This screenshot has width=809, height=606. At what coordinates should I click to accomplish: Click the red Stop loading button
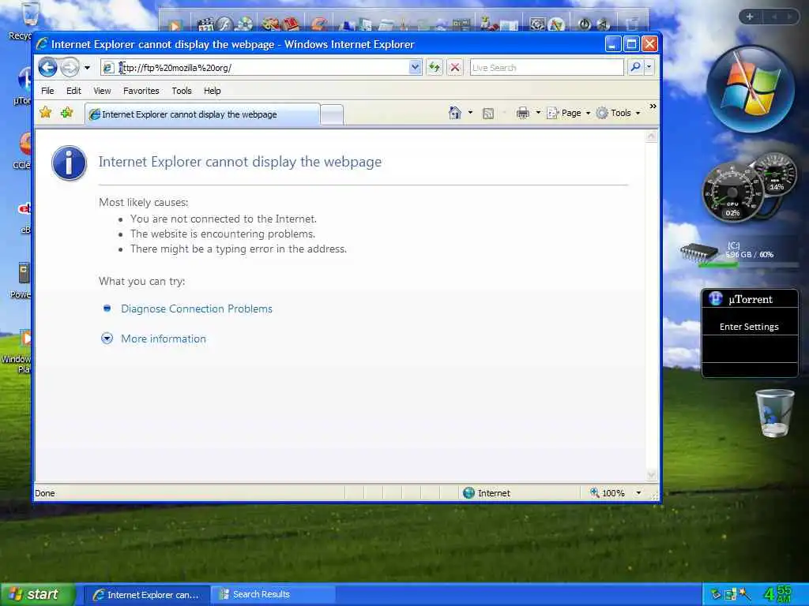454,68
